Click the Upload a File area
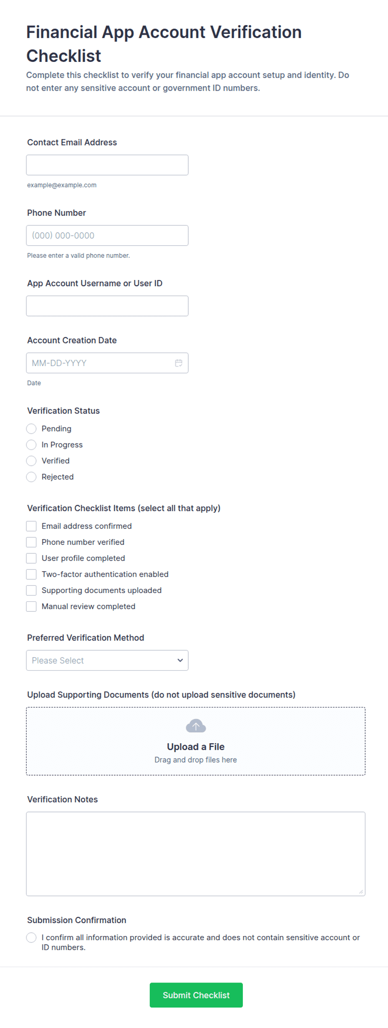This screenshot has width=388, height=1028. [x=196, y=741]
